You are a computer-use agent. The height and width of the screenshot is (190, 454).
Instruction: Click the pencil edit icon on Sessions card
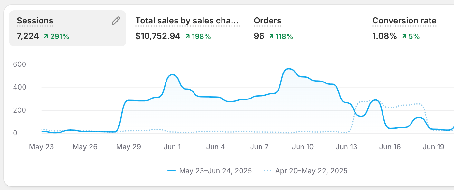pos(116,21)
